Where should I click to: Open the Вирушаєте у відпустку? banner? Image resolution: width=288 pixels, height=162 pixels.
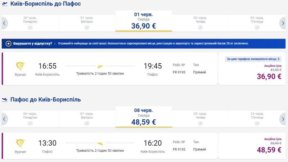point(33,43)
